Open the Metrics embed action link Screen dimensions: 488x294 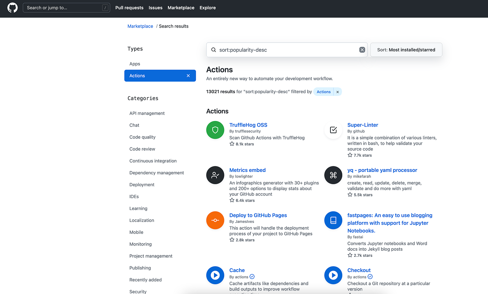point(247,170)
